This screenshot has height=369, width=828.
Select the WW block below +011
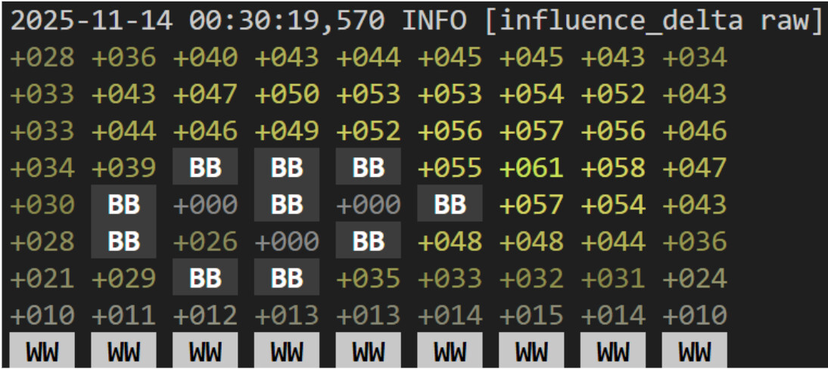[123, 352]
